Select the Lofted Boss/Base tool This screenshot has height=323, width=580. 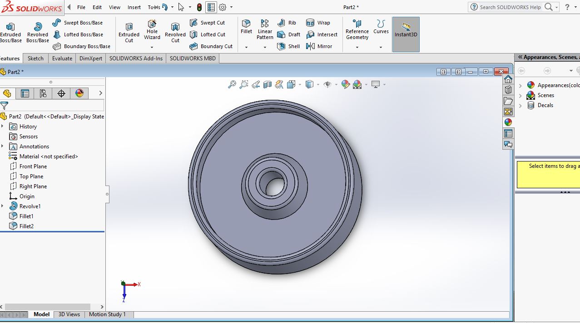tap(78, 34)
